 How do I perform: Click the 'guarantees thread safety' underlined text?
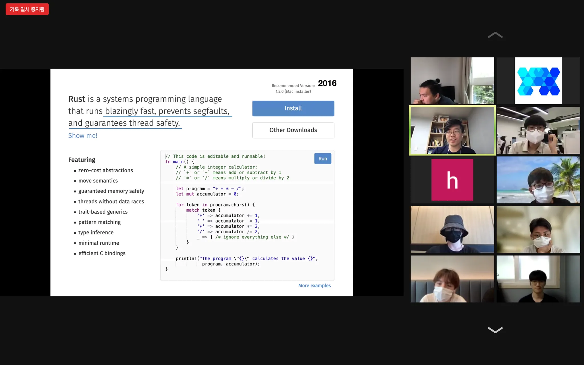click(x=132, y=123)
